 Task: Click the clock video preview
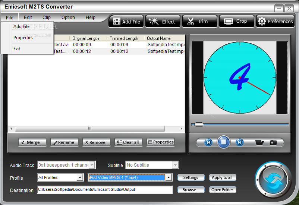(x=240, y=78)
